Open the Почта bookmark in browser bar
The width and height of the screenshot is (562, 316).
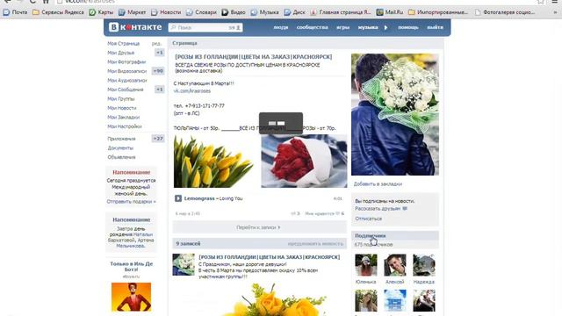click(x=16, y=12)
